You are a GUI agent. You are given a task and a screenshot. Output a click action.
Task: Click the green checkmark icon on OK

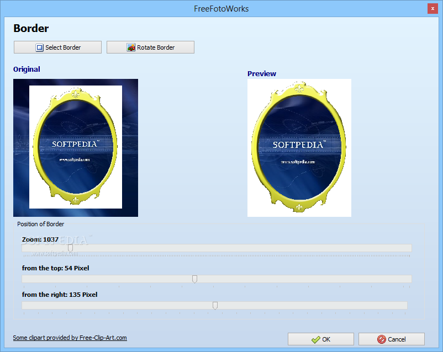tap(315, 339)
